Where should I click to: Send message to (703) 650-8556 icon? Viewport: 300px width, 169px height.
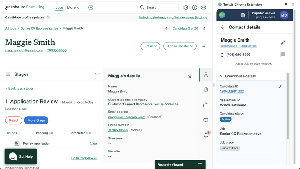coord(283,54)
